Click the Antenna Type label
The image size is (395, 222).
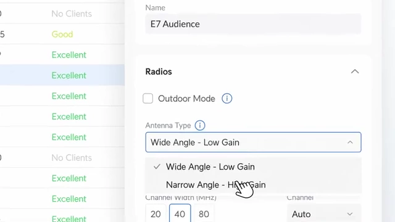click(168, 125)
